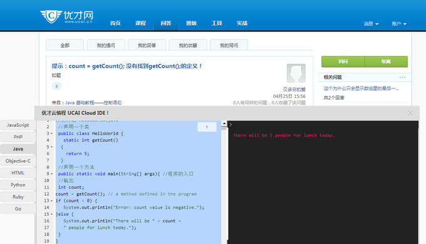
Task: Click the 相关问题 header
Action: point(333,78)
